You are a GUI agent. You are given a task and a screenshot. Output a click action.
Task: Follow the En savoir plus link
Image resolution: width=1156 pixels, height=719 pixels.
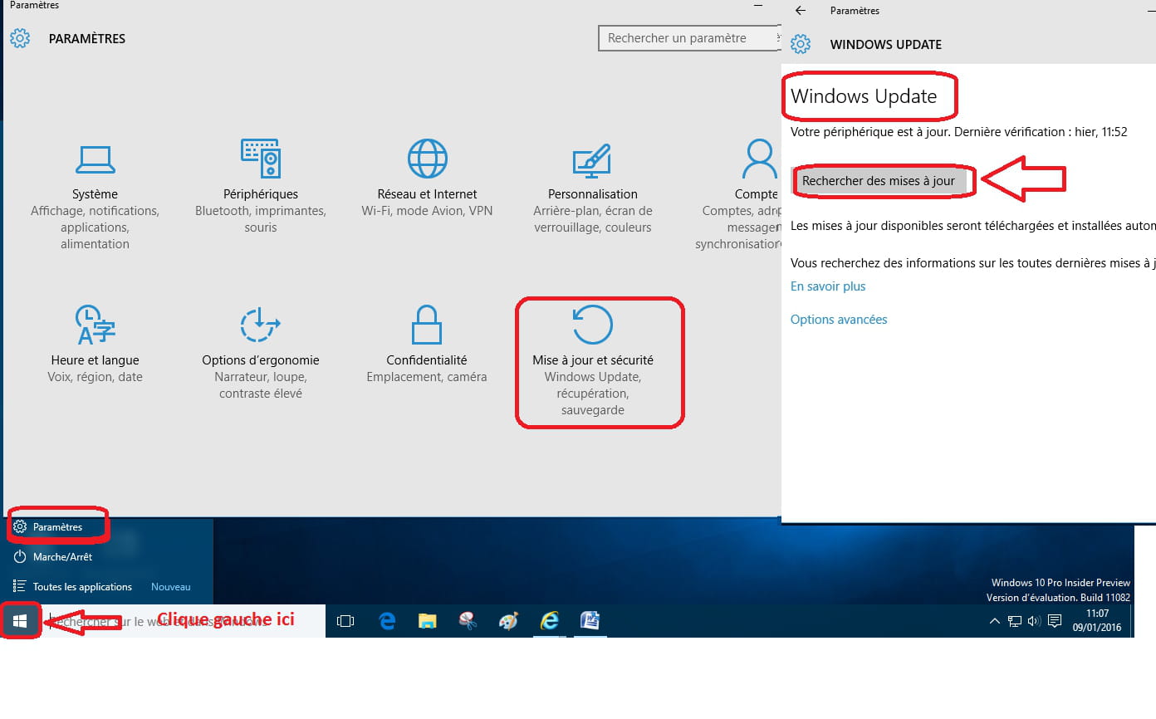828,286
